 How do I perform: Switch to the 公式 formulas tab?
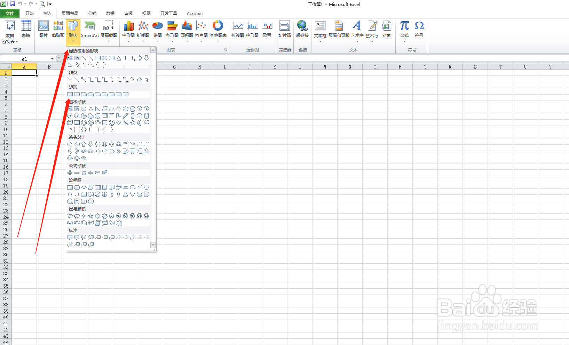[x=92, y=13]
